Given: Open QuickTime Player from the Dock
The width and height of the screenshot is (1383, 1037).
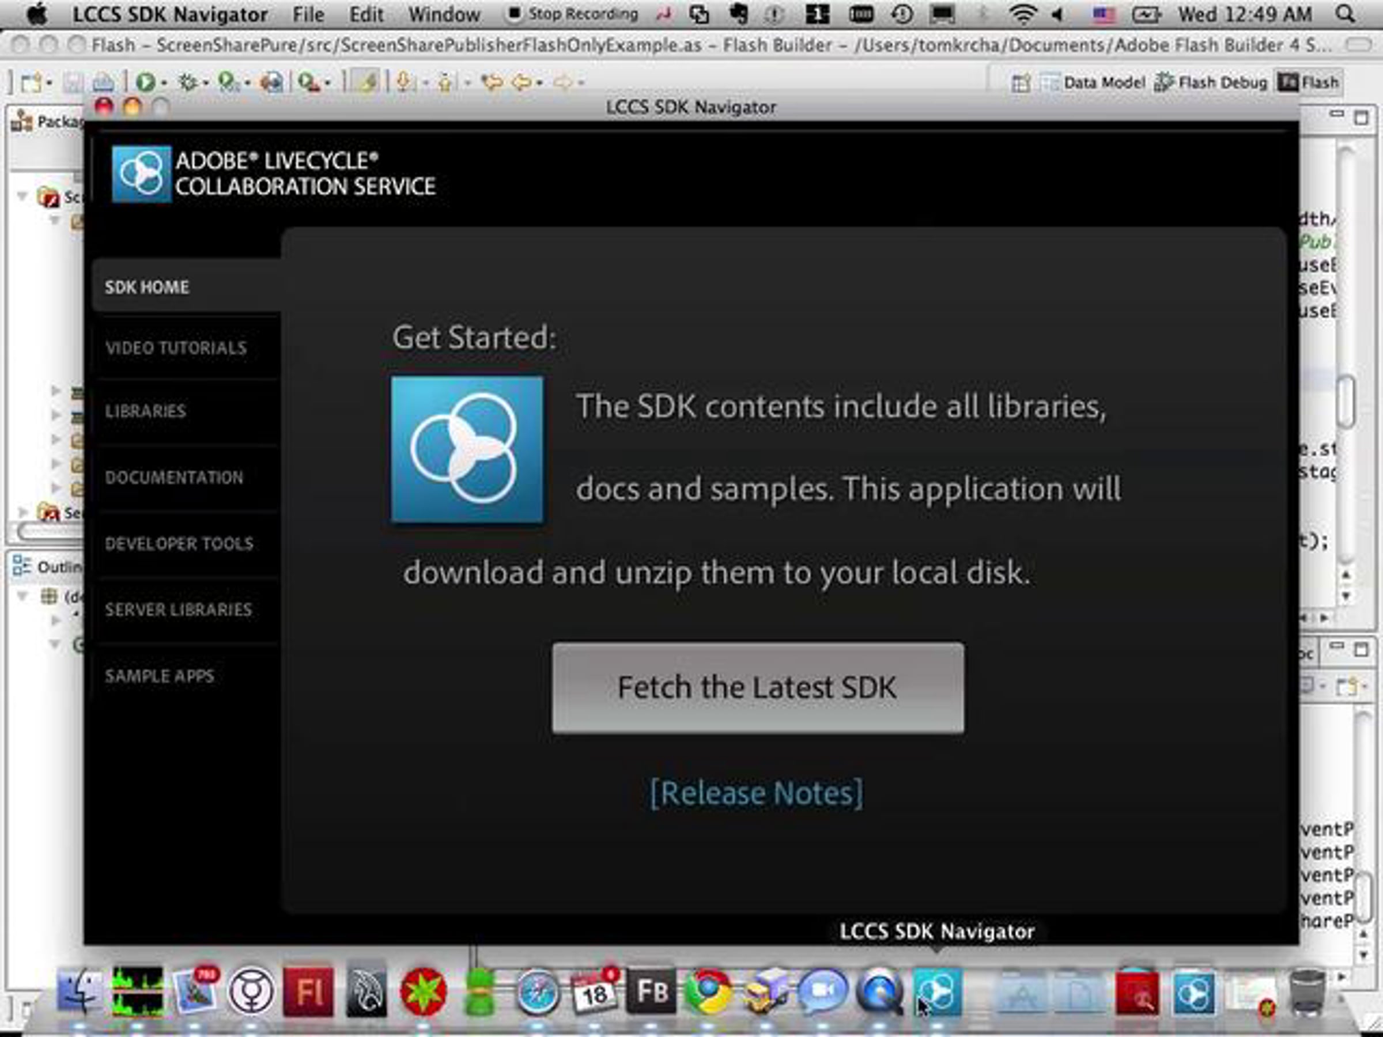Looking at the screenshot, I should pyautogui.click(x=880, y=992).
